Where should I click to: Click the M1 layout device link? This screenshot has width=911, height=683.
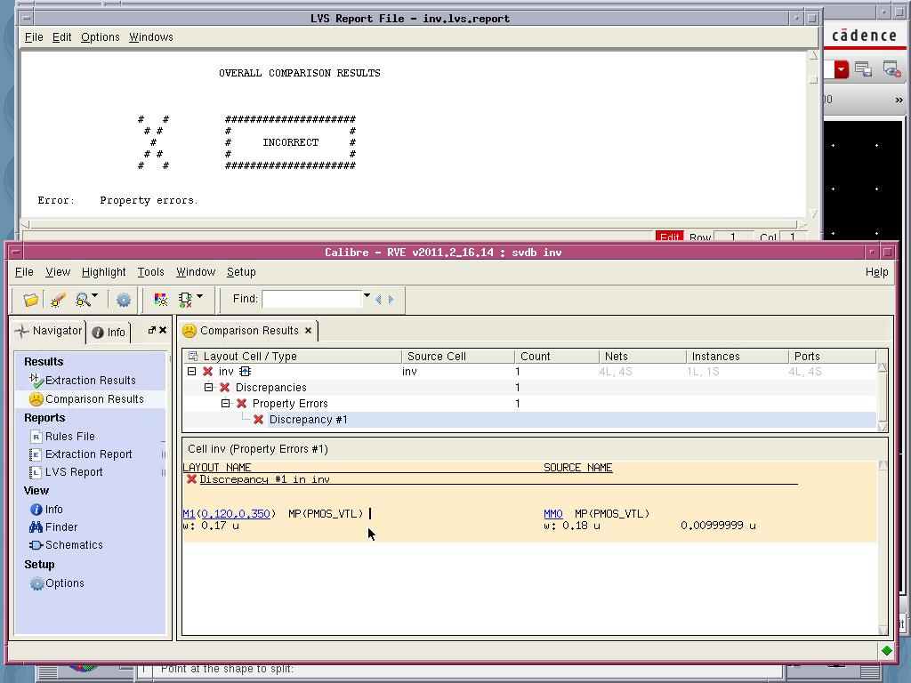189,514
